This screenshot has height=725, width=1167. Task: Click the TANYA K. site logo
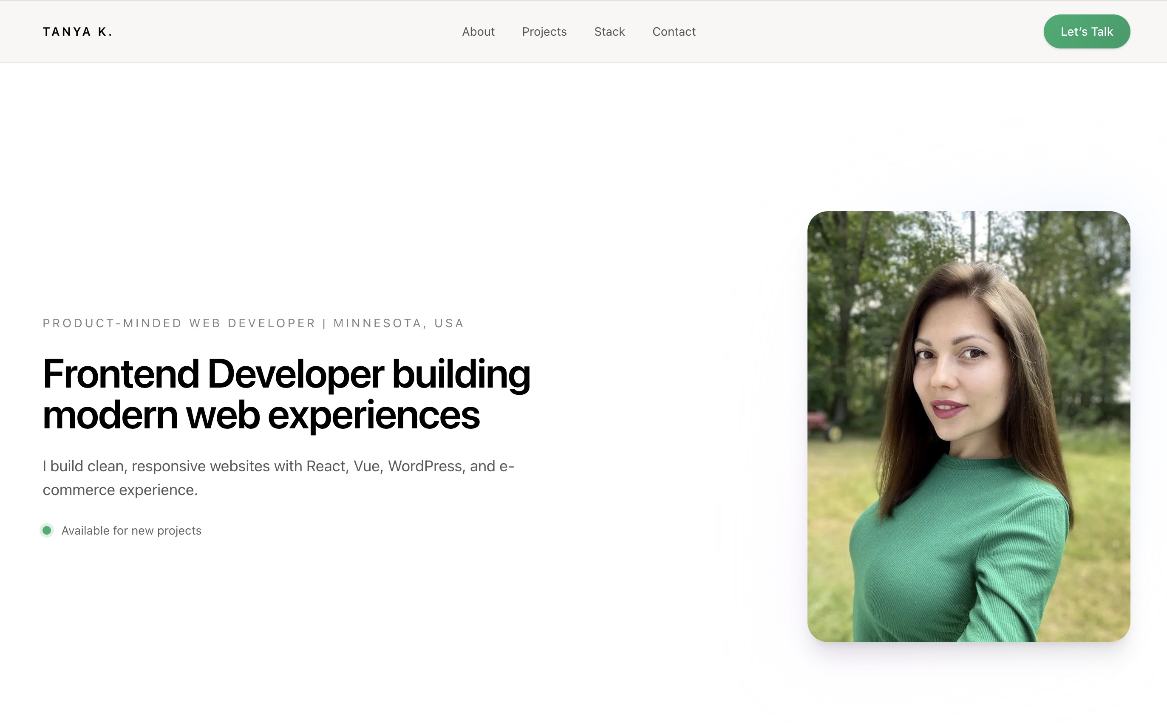[x=77, y=31]
